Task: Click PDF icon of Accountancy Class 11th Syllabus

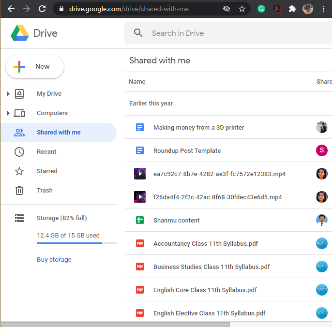Action: 140,243
